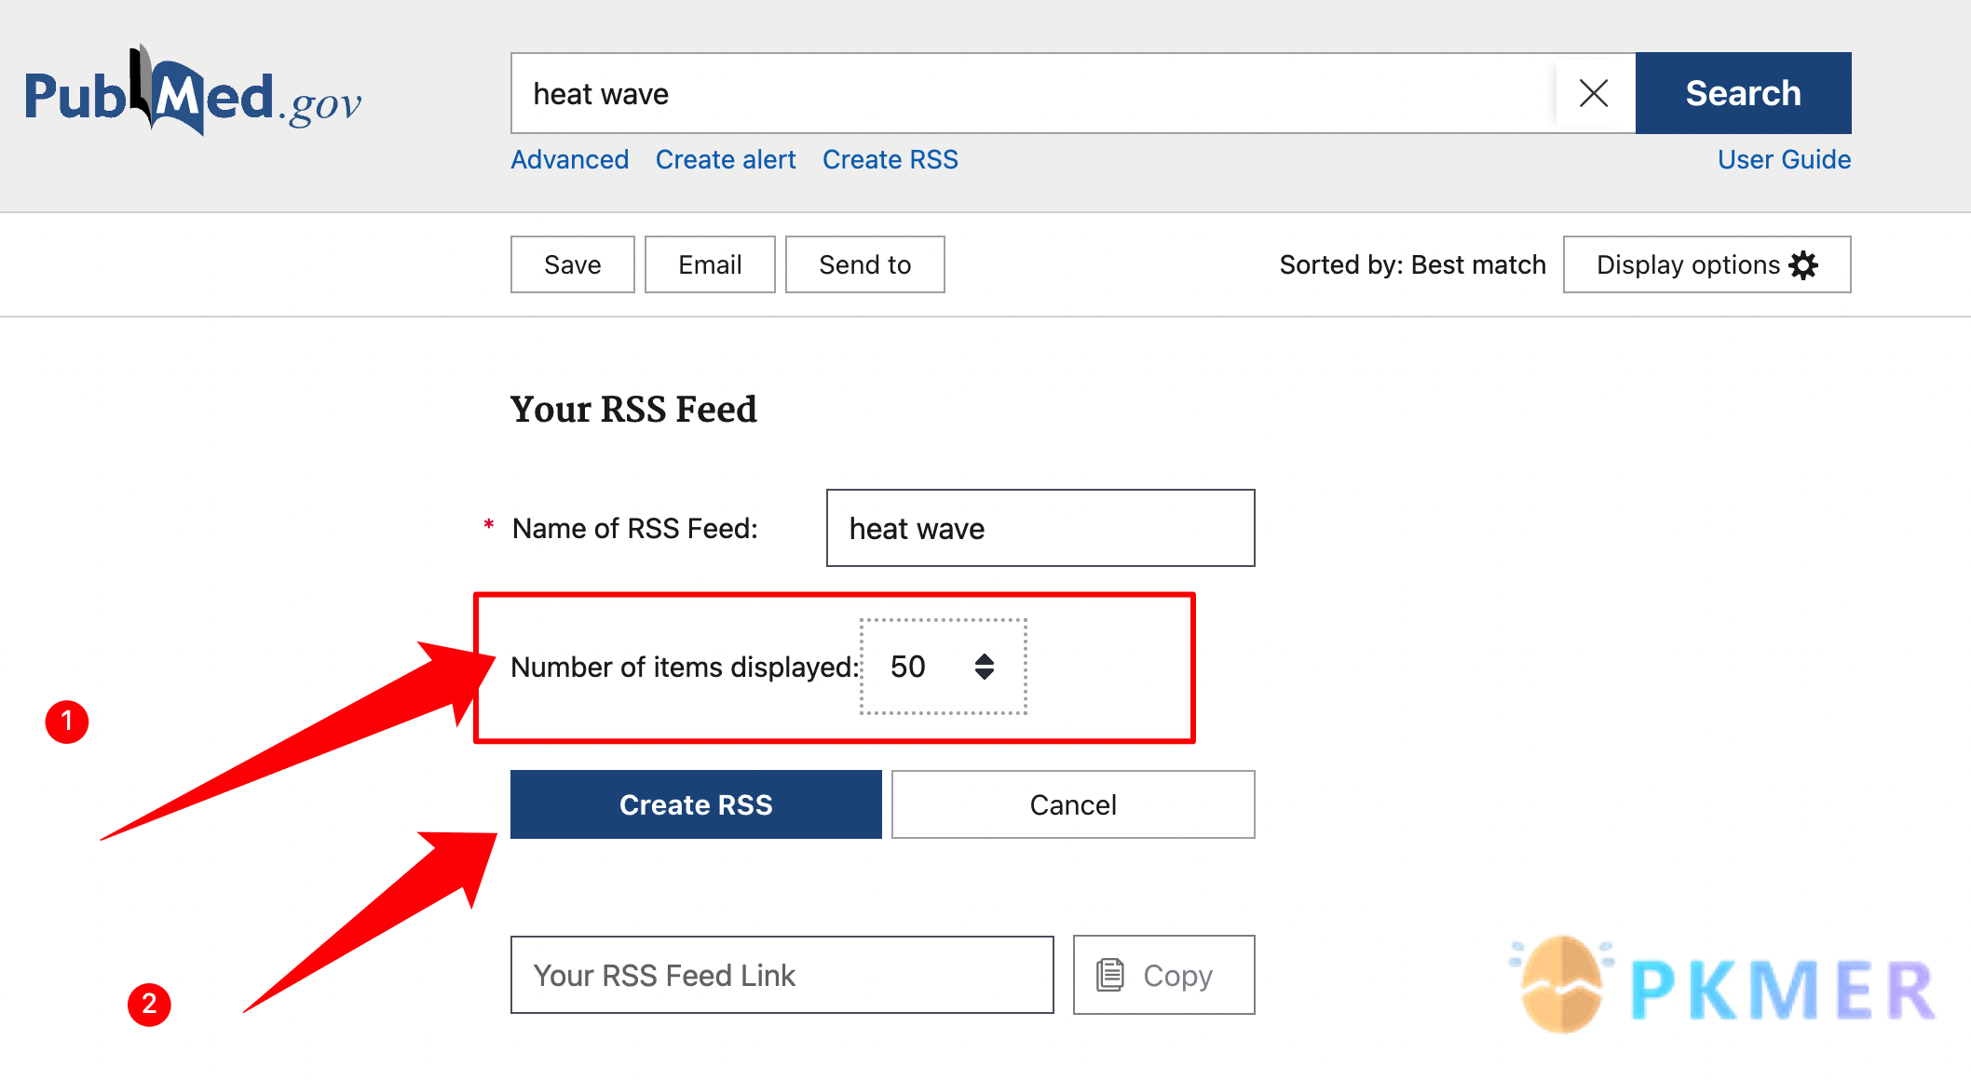
Task: Click User Guide link top right
Action: pos(1782,159)
